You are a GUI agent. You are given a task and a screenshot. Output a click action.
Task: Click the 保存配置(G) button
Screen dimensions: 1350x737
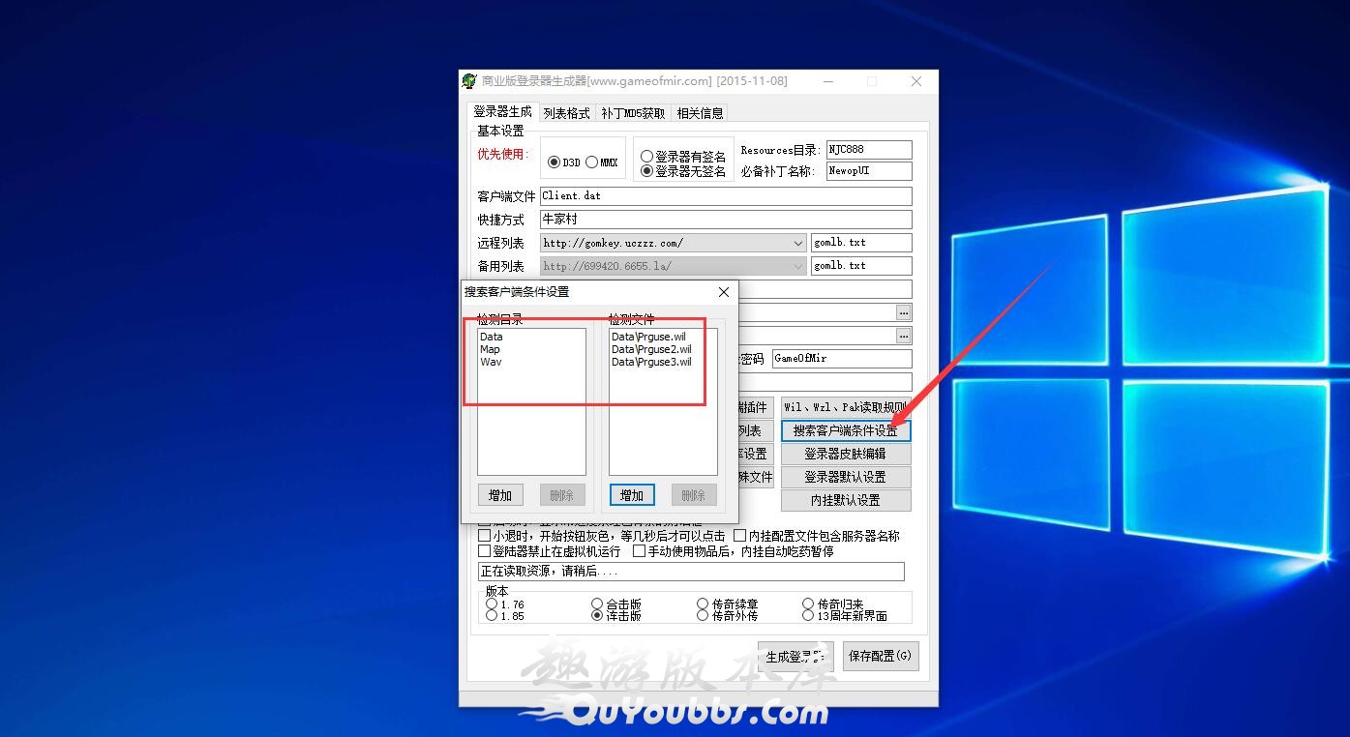pyautogui.click(x=880, y=656)
